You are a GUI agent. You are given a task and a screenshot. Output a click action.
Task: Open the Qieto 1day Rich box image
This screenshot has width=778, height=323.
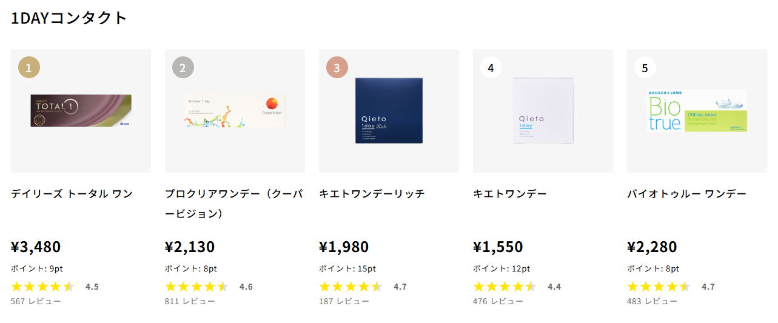tap(389, 110)
